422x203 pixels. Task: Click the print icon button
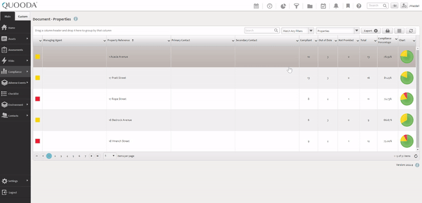pyautogui.click(x=388, y=31)
